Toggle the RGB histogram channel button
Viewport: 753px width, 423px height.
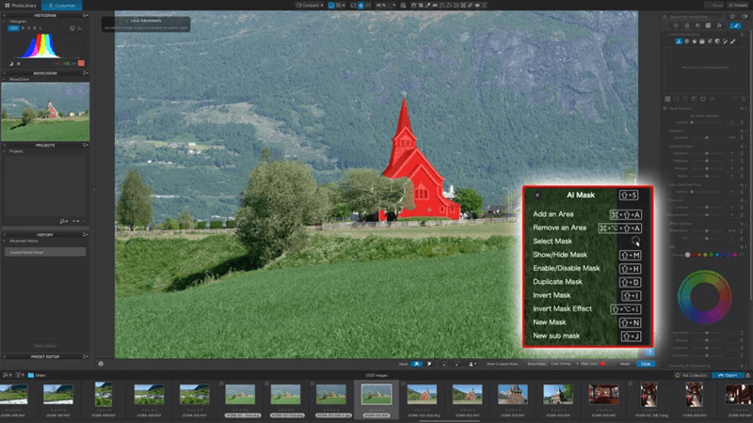[13, 28]
